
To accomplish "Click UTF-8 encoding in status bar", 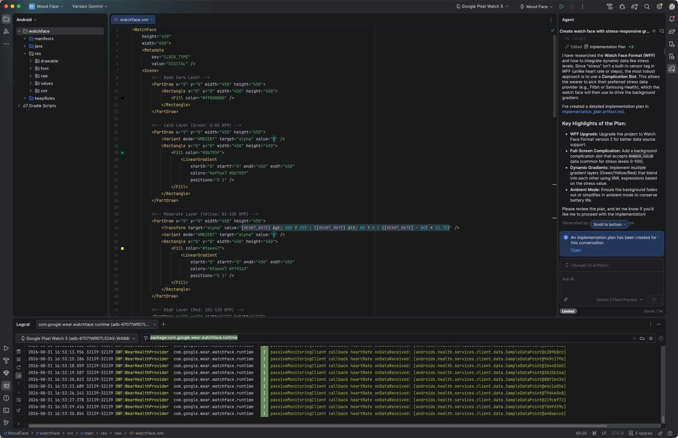I will 617,433.
